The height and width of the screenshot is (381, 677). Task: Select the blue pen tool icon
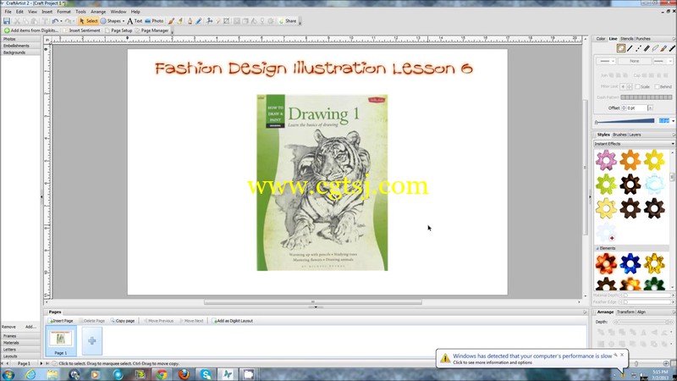point(199,20)
